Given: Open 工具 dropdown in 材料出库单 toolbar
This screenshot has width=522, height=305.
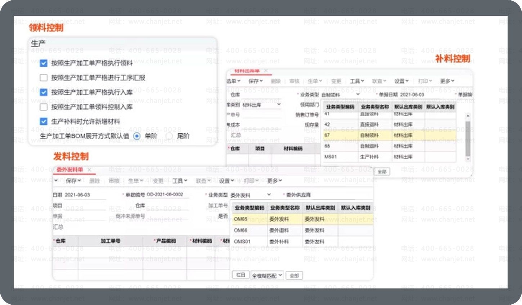Looking at the screenshot, I should pos(357,81).
